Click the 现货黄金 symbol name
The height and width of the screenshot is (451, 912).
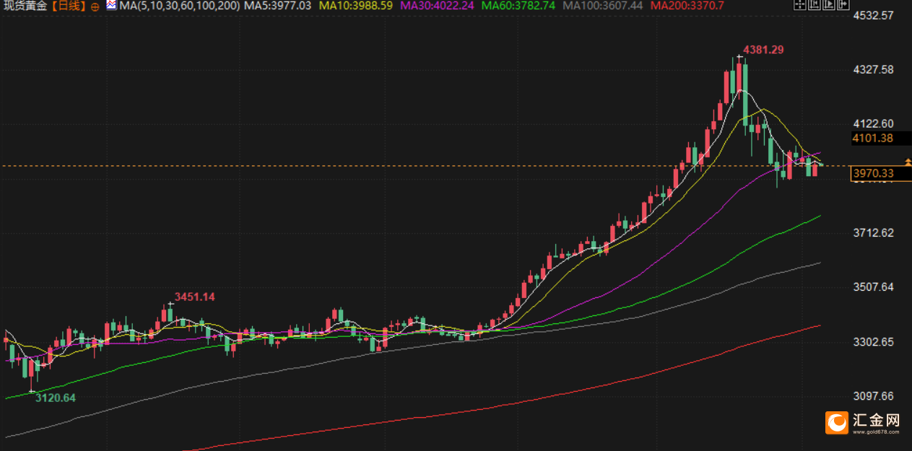click(25, 6)
